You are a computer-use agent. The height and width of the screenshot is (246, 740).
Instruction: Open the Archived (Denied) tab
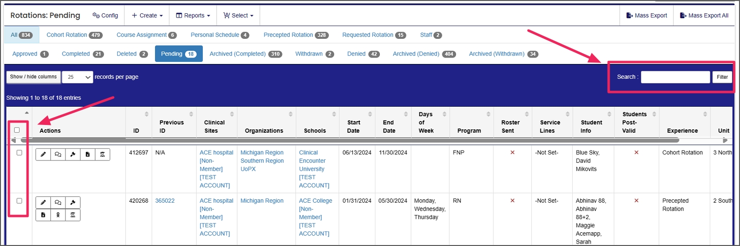[x=424, y=54]
